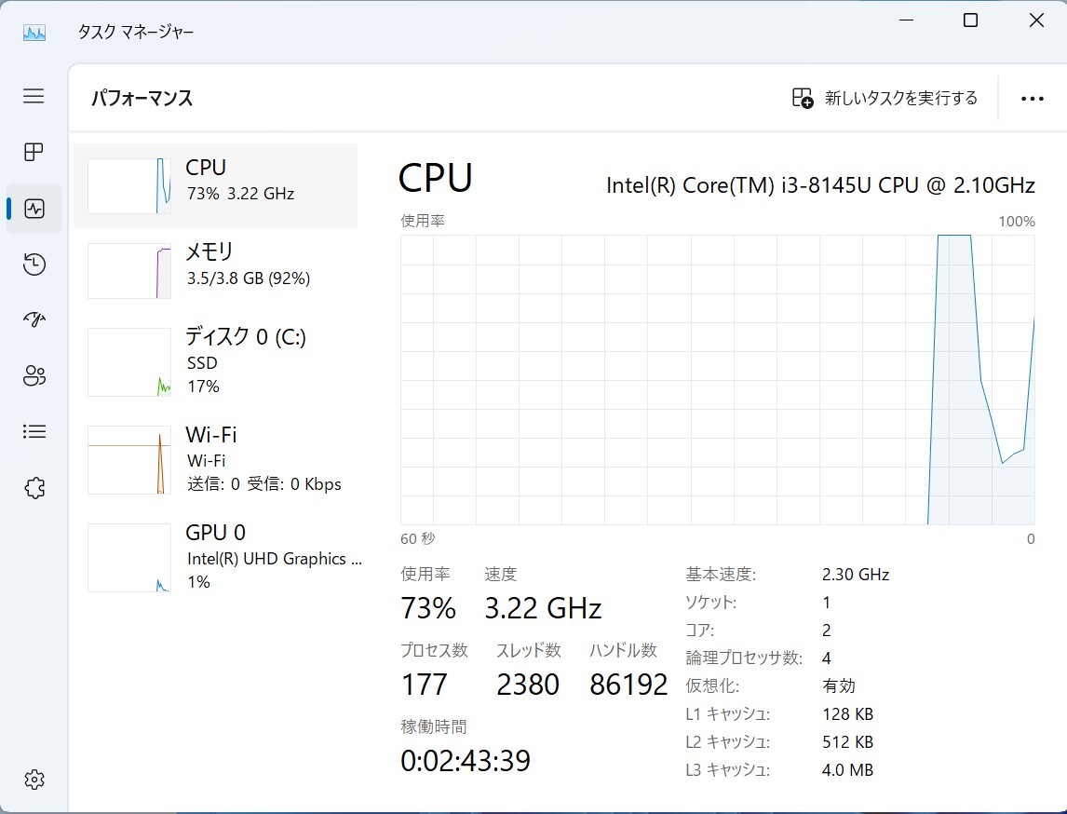Click Run new task button
1067x814 pixels.
click(885, 99)
